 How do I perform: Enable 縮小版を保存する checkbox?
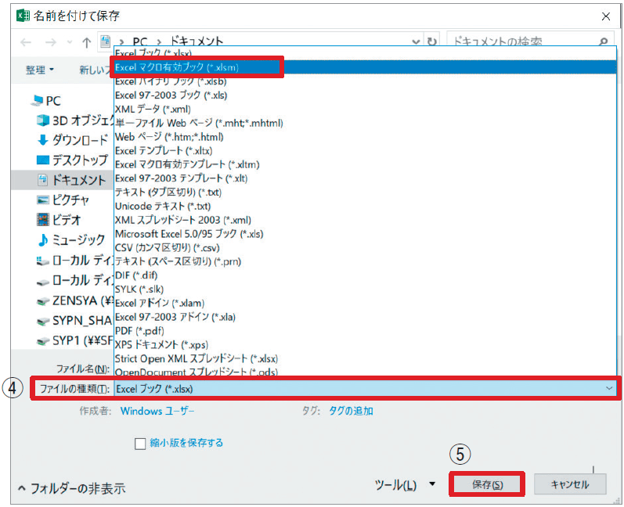[140, 444]
